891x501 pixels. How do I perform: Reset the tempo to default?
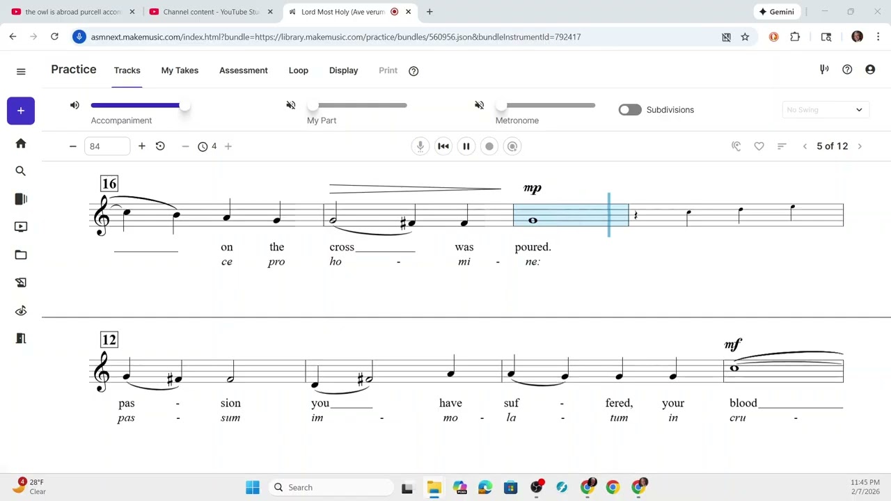(160, 146)
